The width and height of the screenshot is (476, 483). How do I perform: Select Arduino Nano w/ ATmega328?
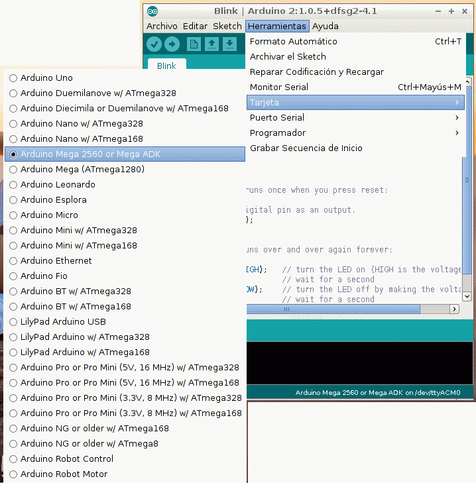(x=81, y=124)
